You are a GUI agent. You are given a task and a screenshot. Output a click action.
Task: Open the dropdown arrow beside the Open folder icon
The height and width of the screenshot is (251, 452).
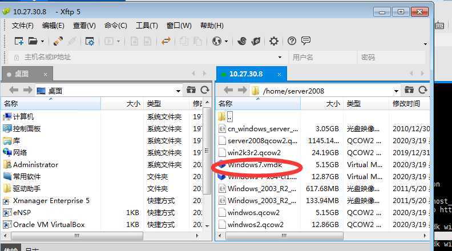(42, 42)
